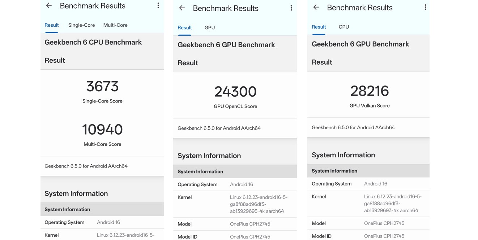Select the Result tab on the Vulkan screen
The image size is (478, 240).
tap(319, 27)
